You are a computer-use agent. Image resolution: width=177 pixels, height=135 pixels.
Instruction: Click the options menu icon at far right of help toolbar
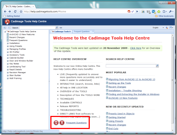(171, 28)
